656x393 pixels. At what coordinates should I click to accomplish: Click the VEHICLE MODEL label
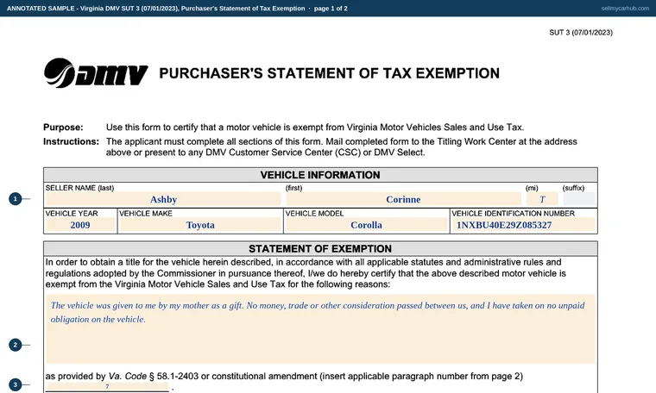click(314, 214)
